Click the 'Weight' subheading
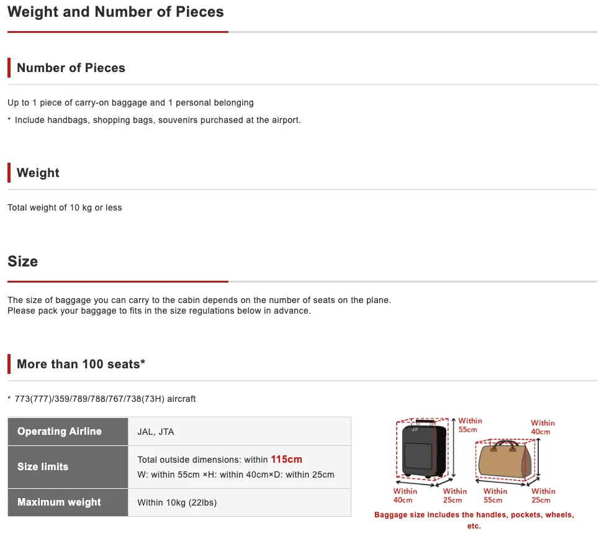604x536 pixels. click(38, 173)
